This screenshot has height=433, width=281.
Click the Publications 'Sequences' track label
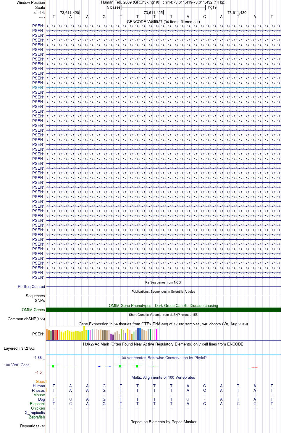35,296
